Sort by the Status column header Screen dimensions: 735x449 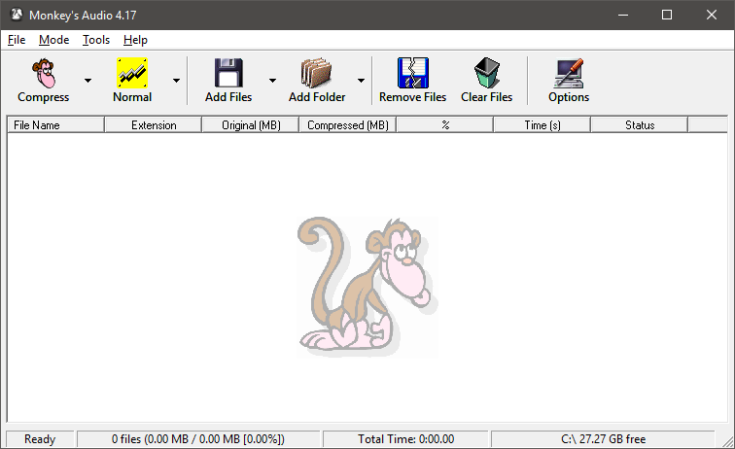coord(640,125)
